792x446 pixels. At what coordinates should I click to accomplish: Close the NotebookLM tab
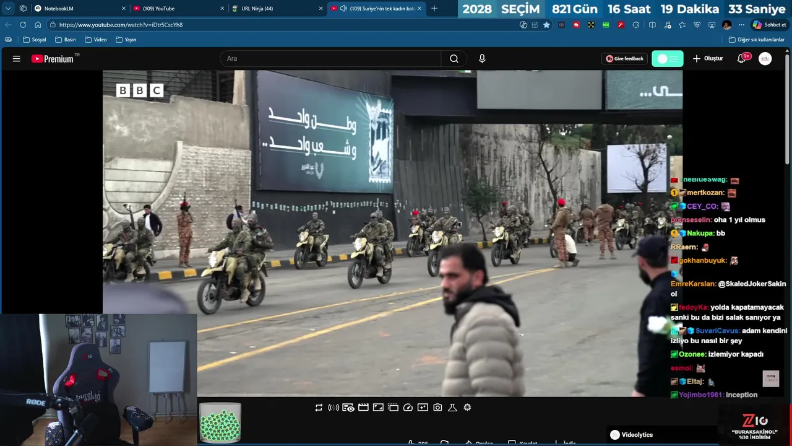pyautogui.click(x=123, y=9)
